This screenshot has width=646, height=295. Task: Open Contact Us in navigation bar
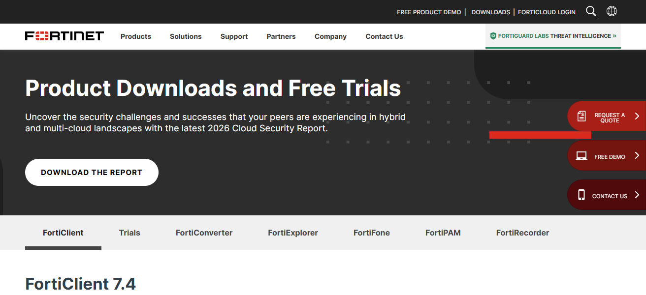(384, 36)
